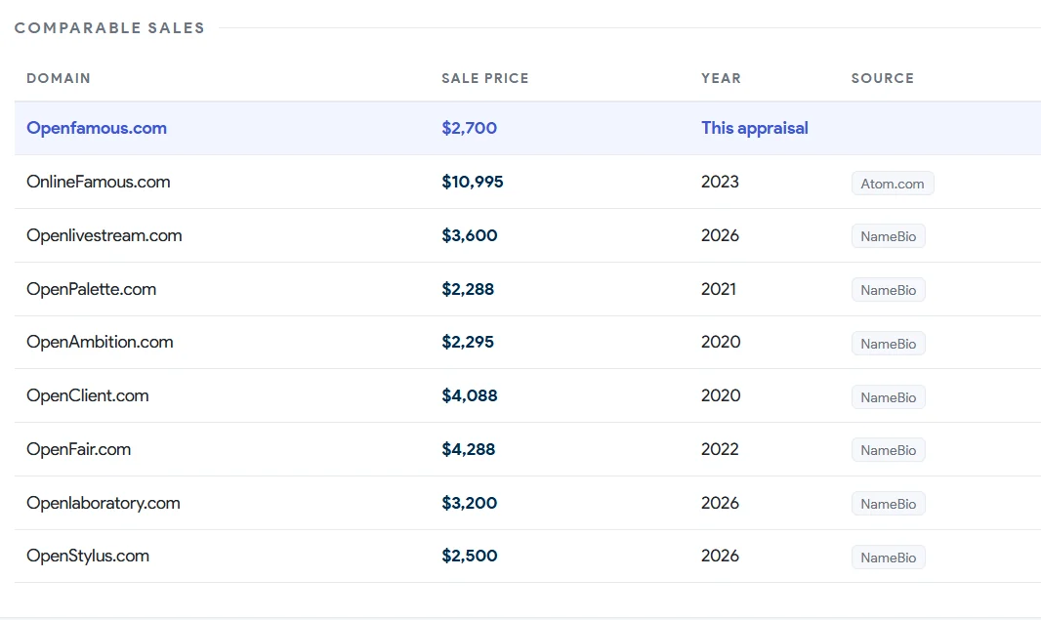Select the OpenClient.com domain
This screenshot has height=620, width=1041.
(x=88, y=395)
